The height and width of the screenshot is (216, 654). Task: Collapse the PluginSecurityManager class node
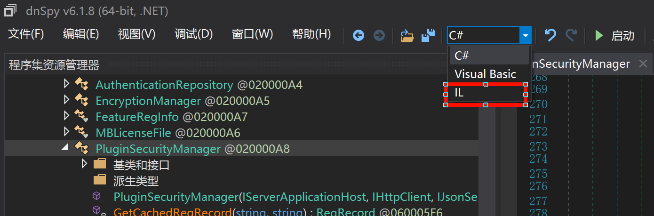(65, 148)
